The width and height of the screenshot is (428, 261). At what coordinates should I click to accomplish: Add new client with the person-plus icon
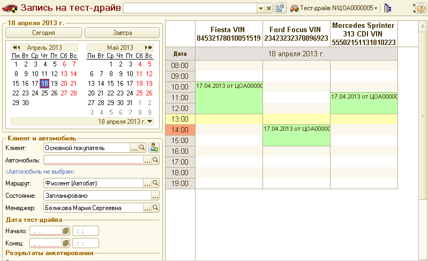click(154, 148)
